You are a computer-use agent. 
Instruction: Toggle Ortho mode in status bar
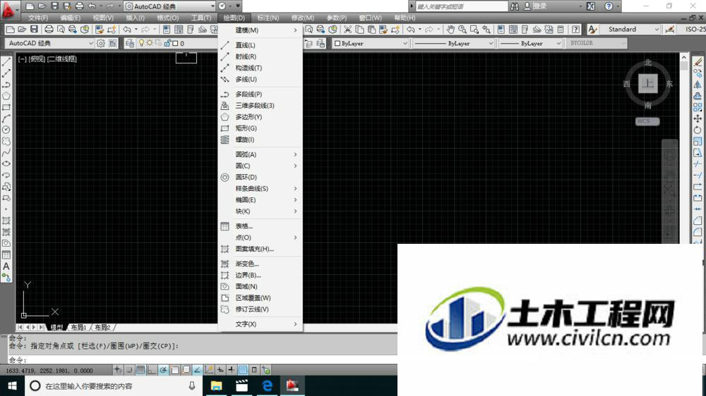(152, 370)
